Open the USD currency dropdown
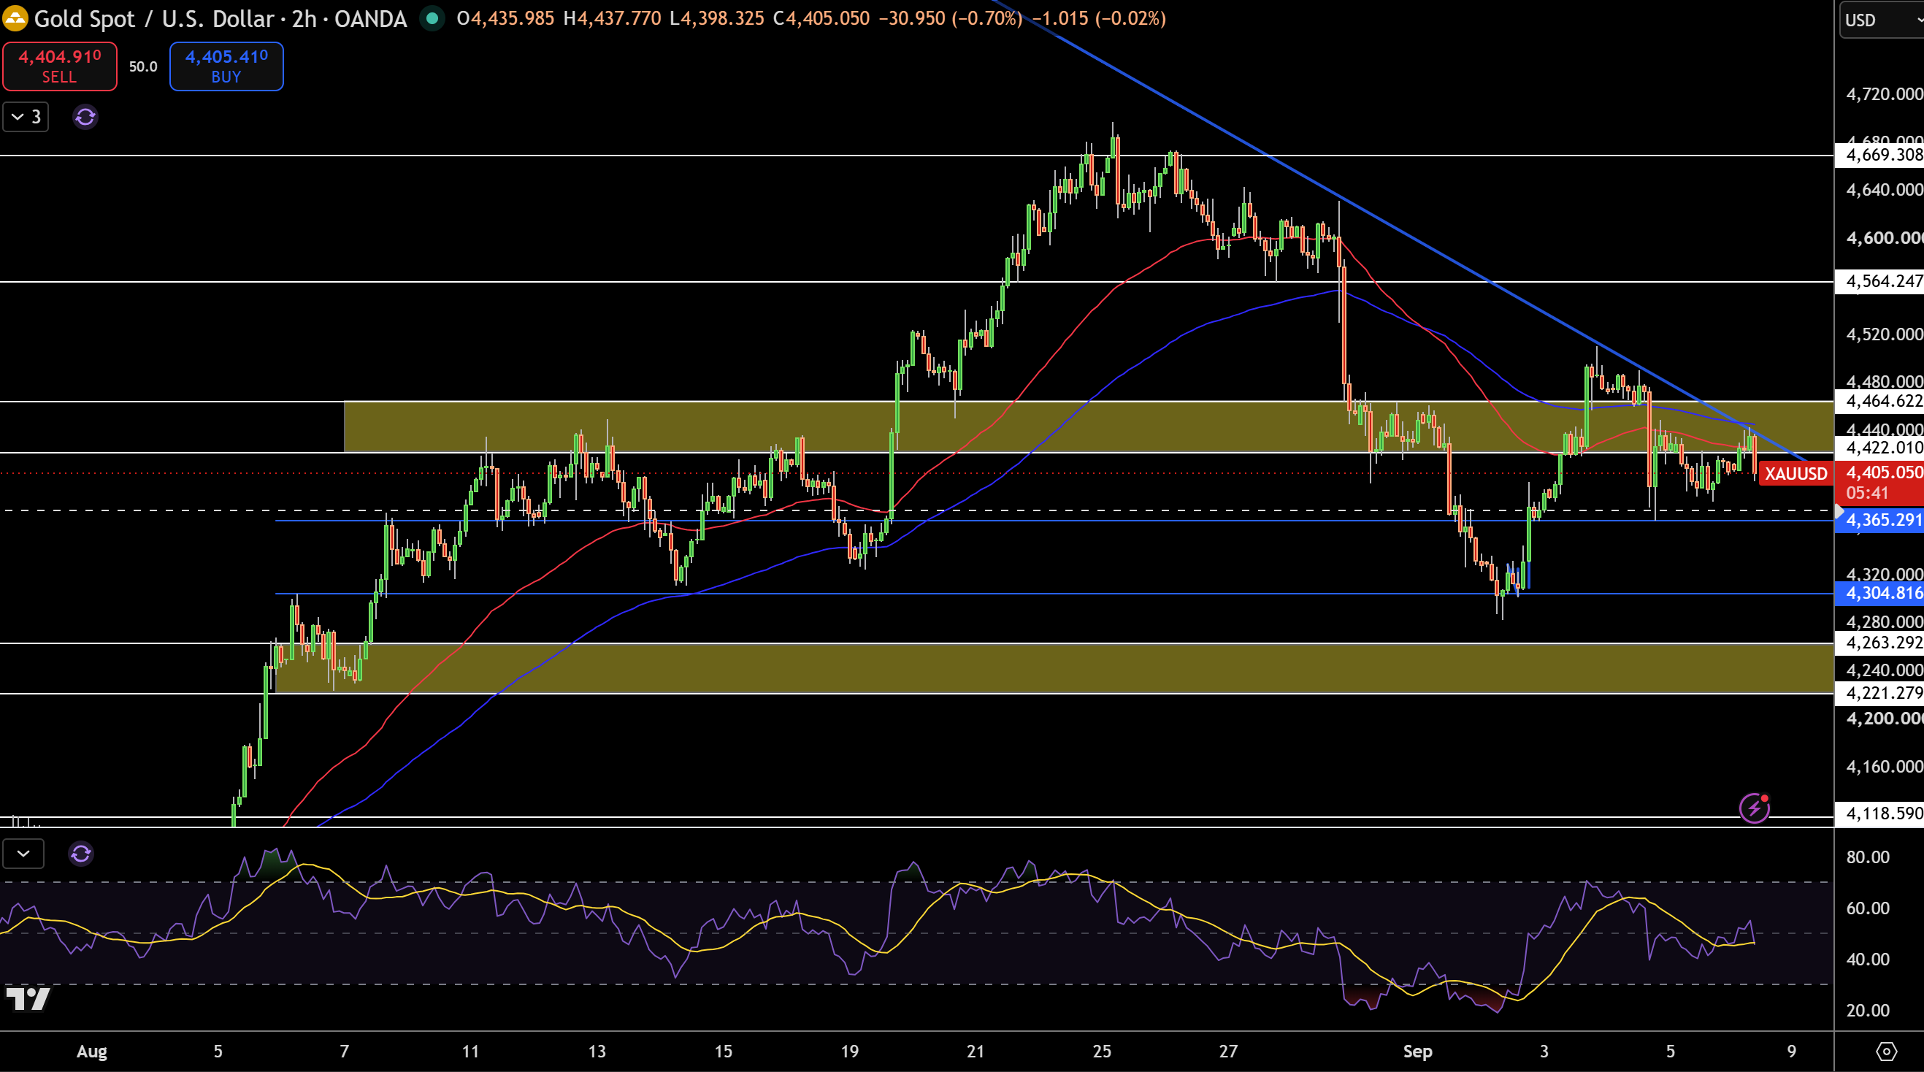The width and height of the screenshot is (1924, 1072). [x=1882, y=20]
